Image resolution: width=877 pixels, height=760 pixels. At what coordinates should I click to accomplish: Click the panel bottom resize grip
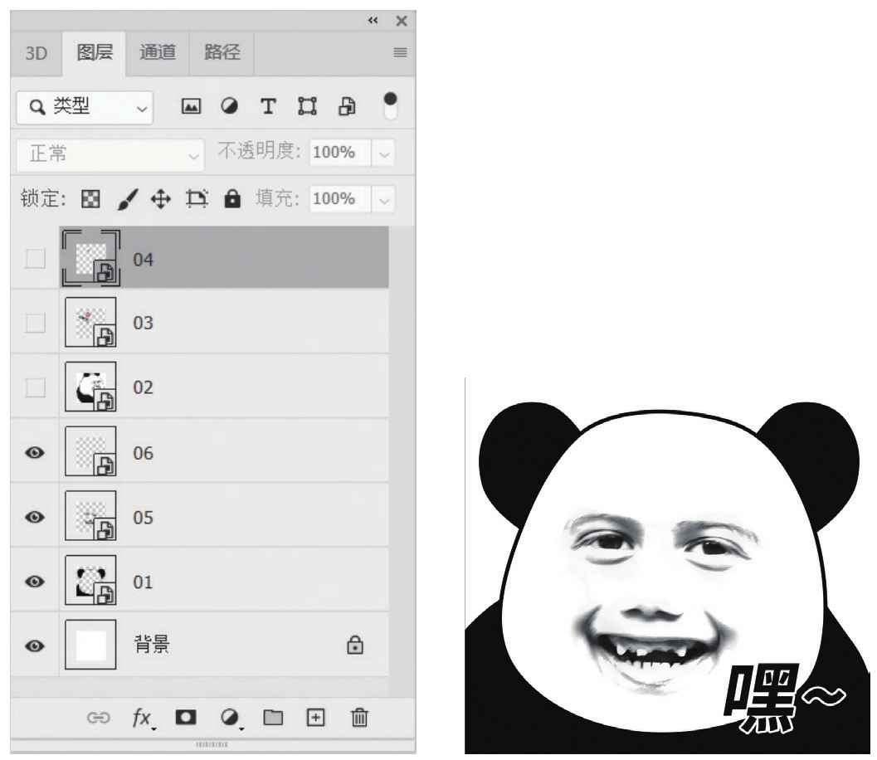212,744
